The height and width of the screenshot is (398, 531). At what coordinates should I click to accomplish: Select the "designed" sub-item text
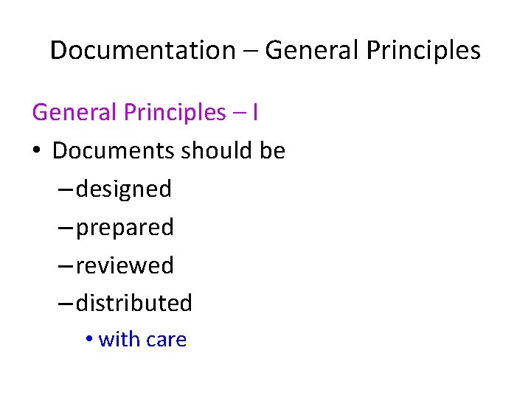(124, 189)
